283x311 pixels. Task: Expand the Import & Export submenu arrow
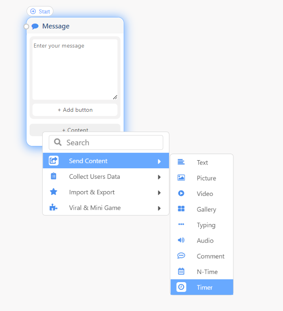click(159, 193)
